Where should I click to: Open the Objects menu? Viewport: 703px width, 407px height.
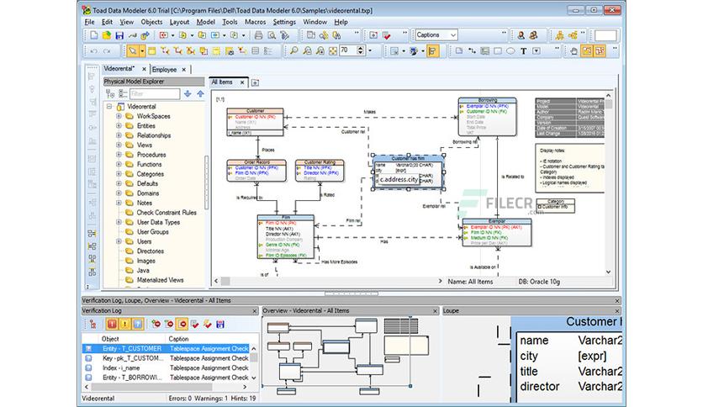coord(151,22)
